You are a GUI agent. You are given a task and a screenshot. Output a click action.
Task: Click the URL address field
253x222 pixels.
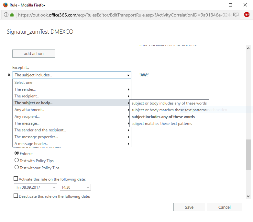pyautogui.click(x=124, y=15)
